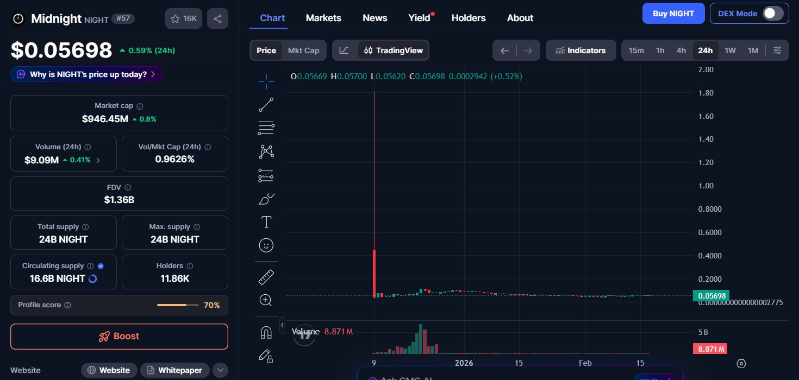Click the zoom in magnifier tool
Image resolution: width=799 pixels, height=380 pixels.
266,300
